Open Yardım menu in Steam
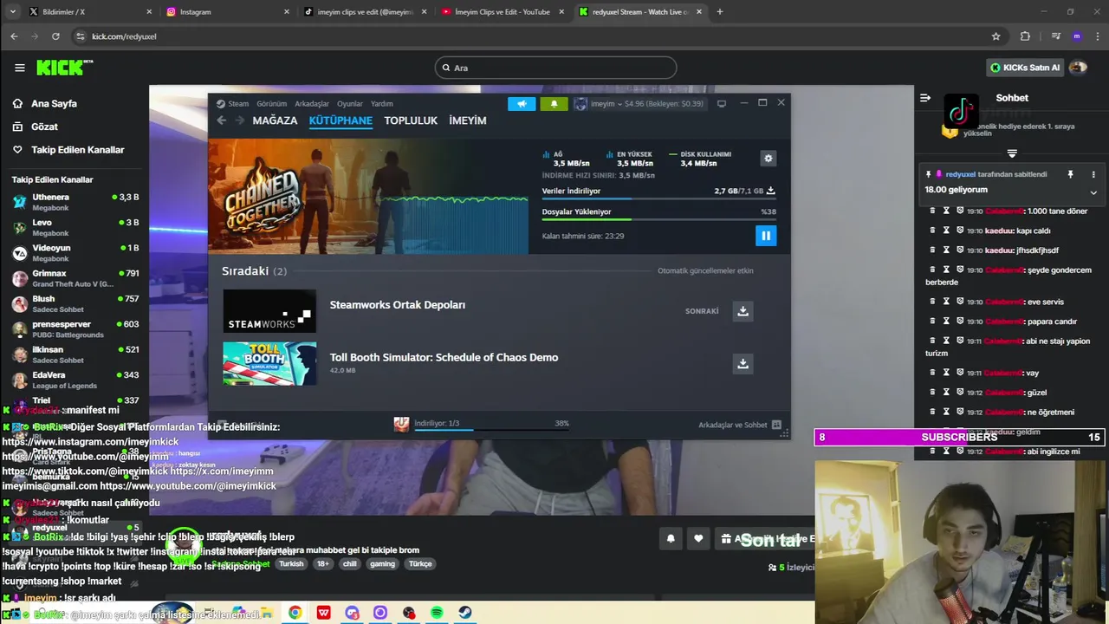This screenshot has width=1109, height=624. coord(382,104)
